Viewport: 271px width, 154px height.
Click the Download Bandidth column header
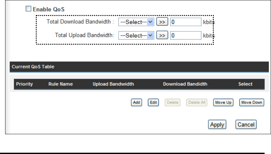pyautogui.click(x=185, y=84)
